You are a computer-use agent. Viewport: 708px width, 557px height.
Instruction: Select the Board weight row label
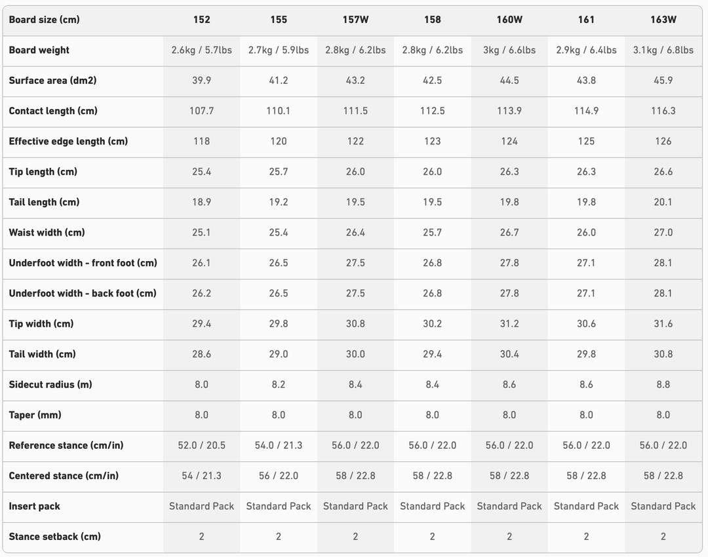39,50
